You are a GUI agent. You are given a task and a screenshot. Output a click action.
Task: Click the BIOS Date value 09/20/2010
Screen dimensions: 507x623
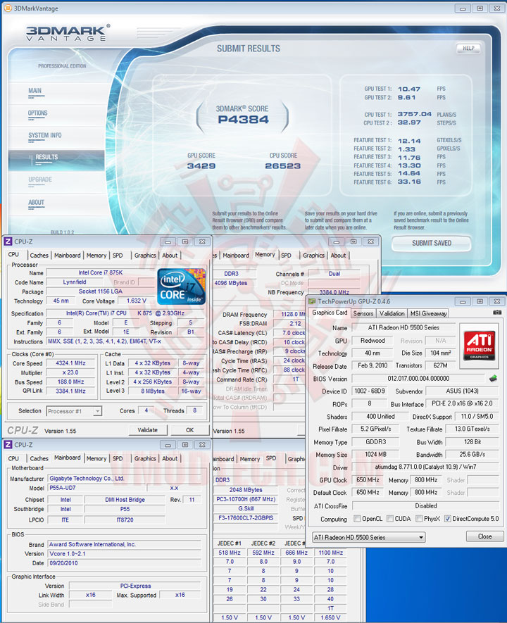[x=125, y=563]
